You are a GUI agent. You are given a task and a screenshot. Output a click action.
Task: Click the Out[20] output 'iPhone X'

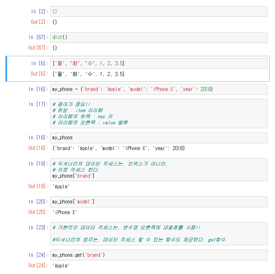click(x=64, y=212)
